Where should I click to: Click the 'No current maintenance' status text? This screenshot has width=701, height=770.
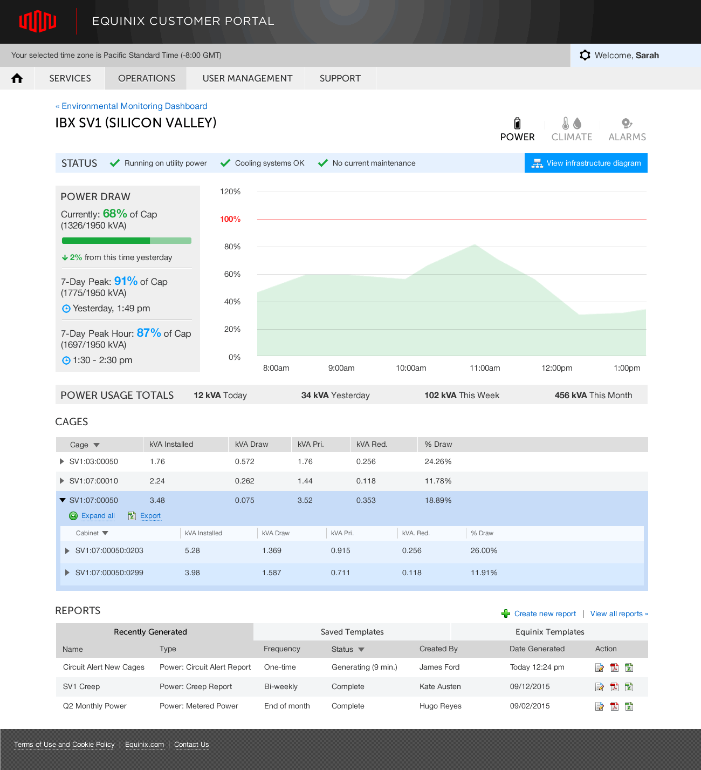click(374, 163)
